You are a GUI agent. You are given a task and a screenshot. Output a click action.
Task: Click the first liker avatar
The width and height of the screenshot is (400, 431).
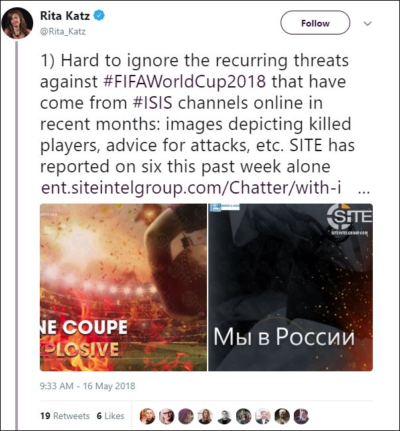click(x=147, y=416)
